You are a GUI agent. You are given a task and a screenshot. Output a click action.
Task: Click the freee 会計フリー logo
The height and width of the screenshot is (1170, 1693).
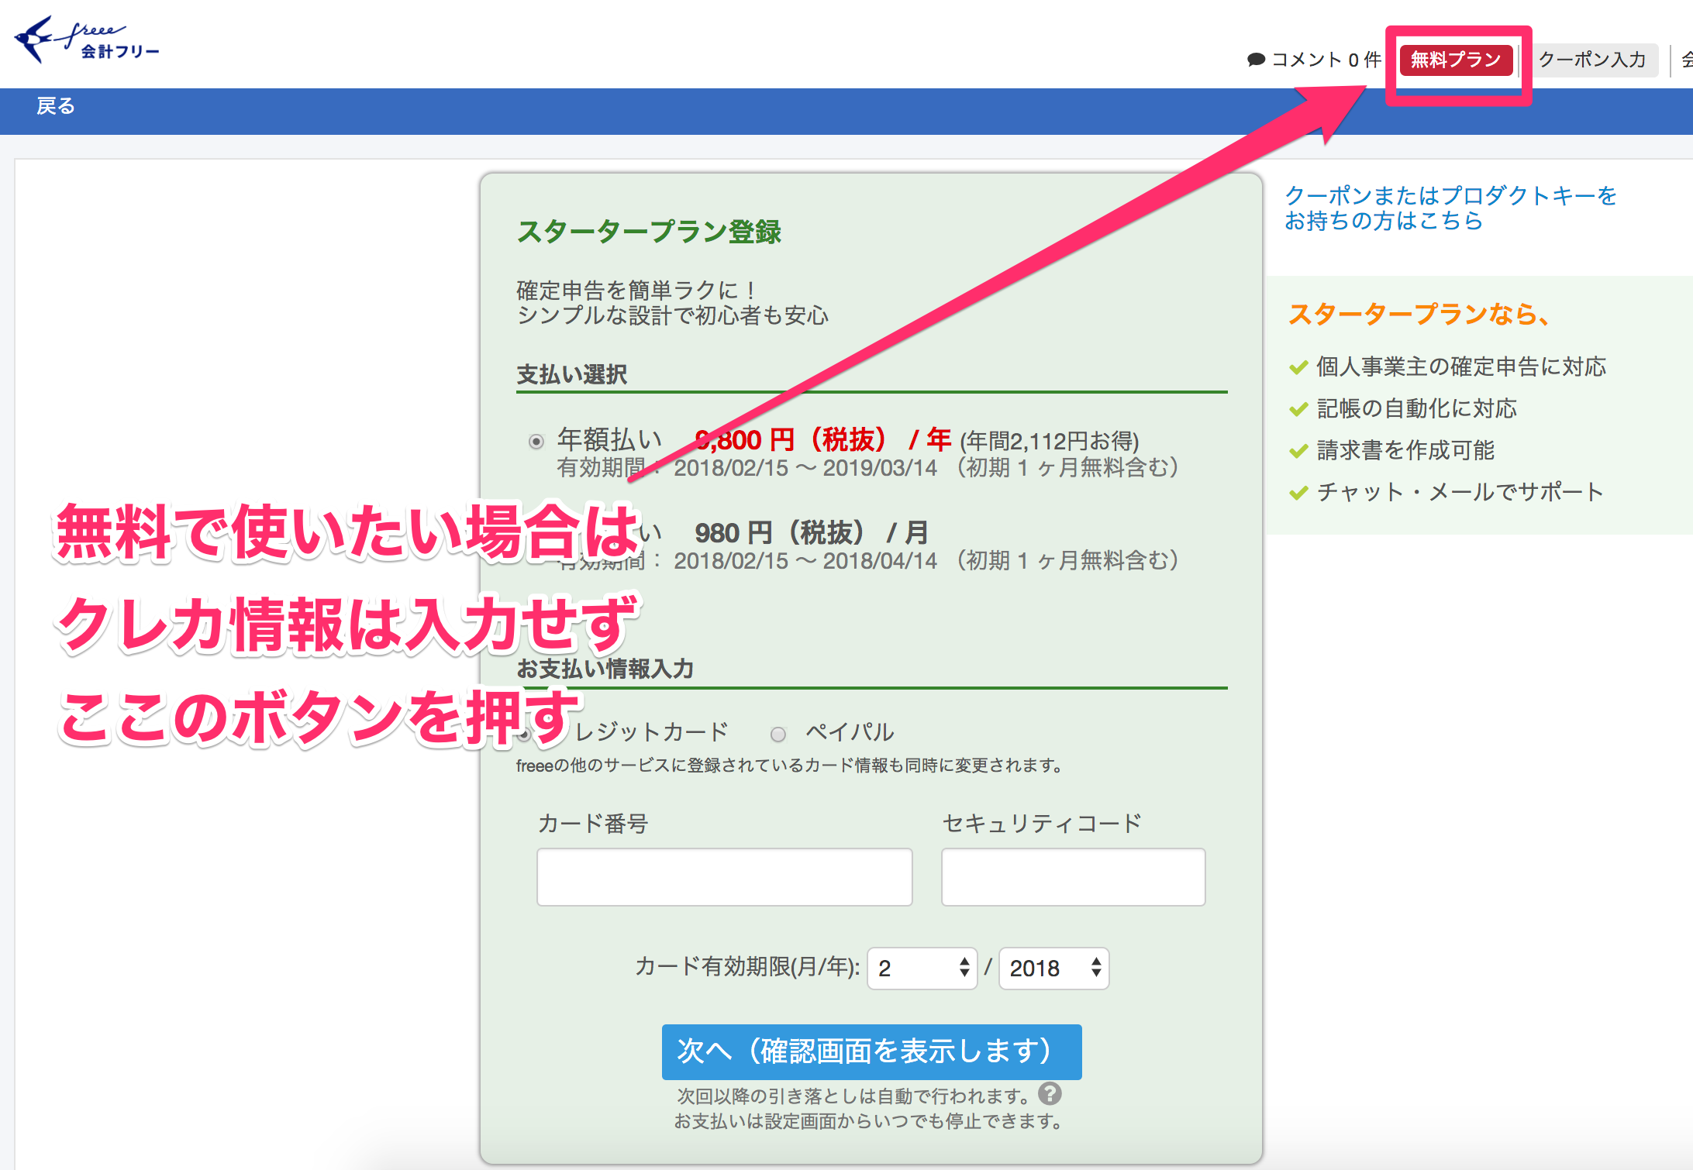point(87,40)
